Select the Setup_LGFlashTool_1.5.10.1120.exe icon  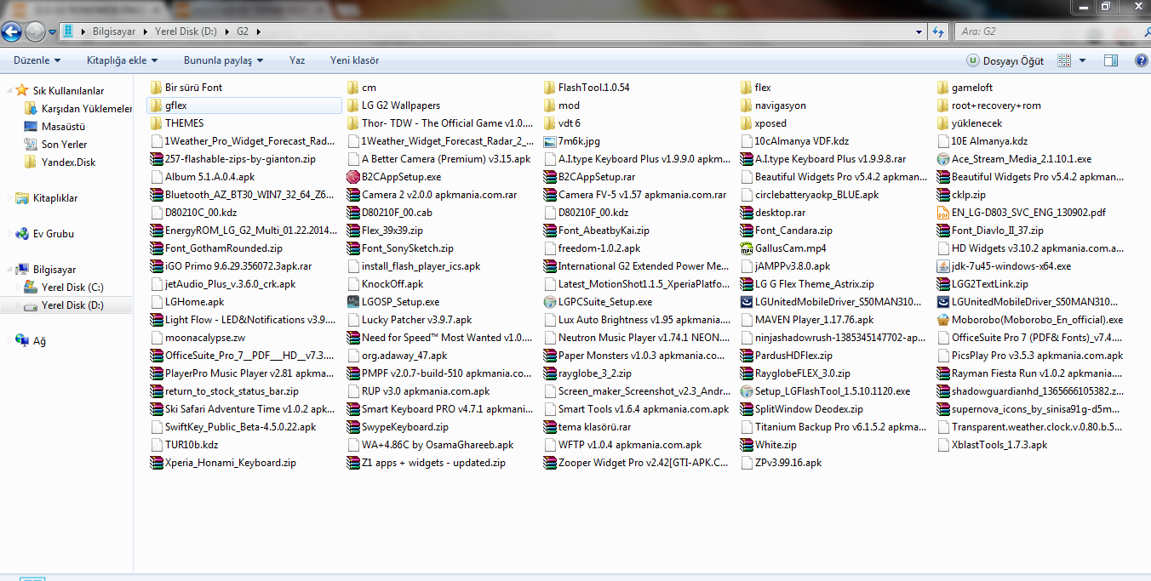coord(747,391)
